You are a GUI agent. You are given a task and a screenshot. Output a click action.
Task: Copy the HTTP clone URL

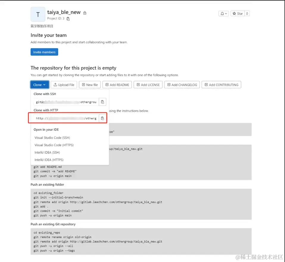tap(102, 118)
